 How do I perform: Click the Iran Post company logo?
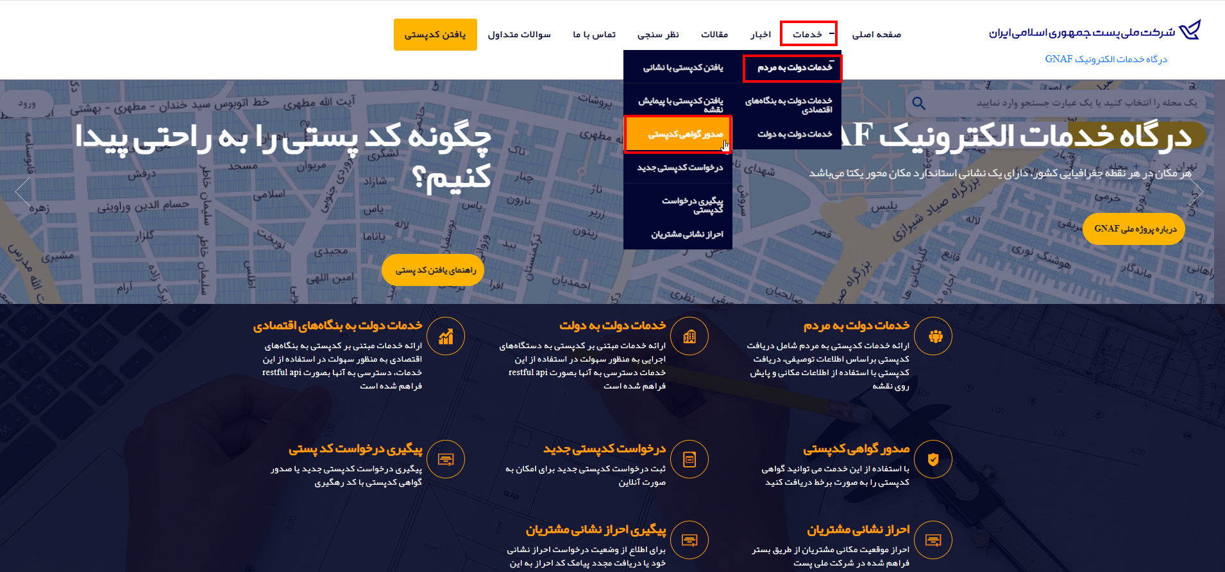[1094, 30]
